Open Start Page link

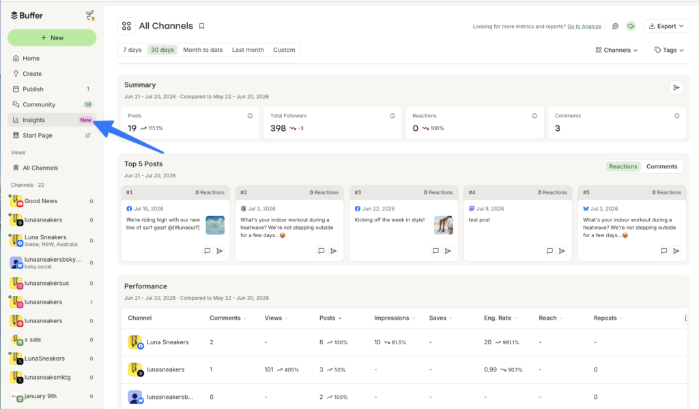tap(52, 135)
